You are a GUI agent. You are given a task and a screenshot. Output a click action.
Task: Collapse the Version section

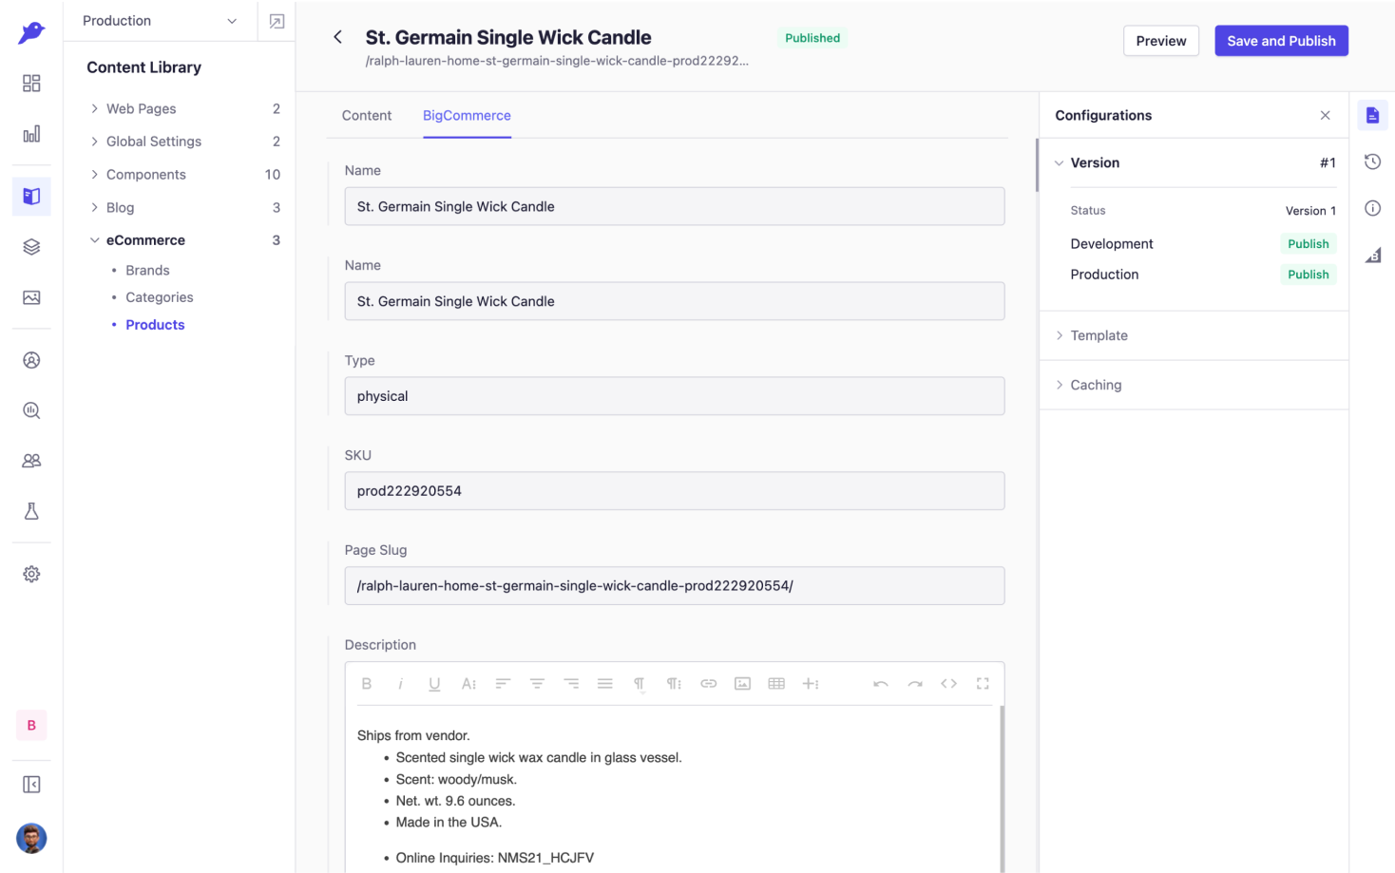[x=1059, y=162]
